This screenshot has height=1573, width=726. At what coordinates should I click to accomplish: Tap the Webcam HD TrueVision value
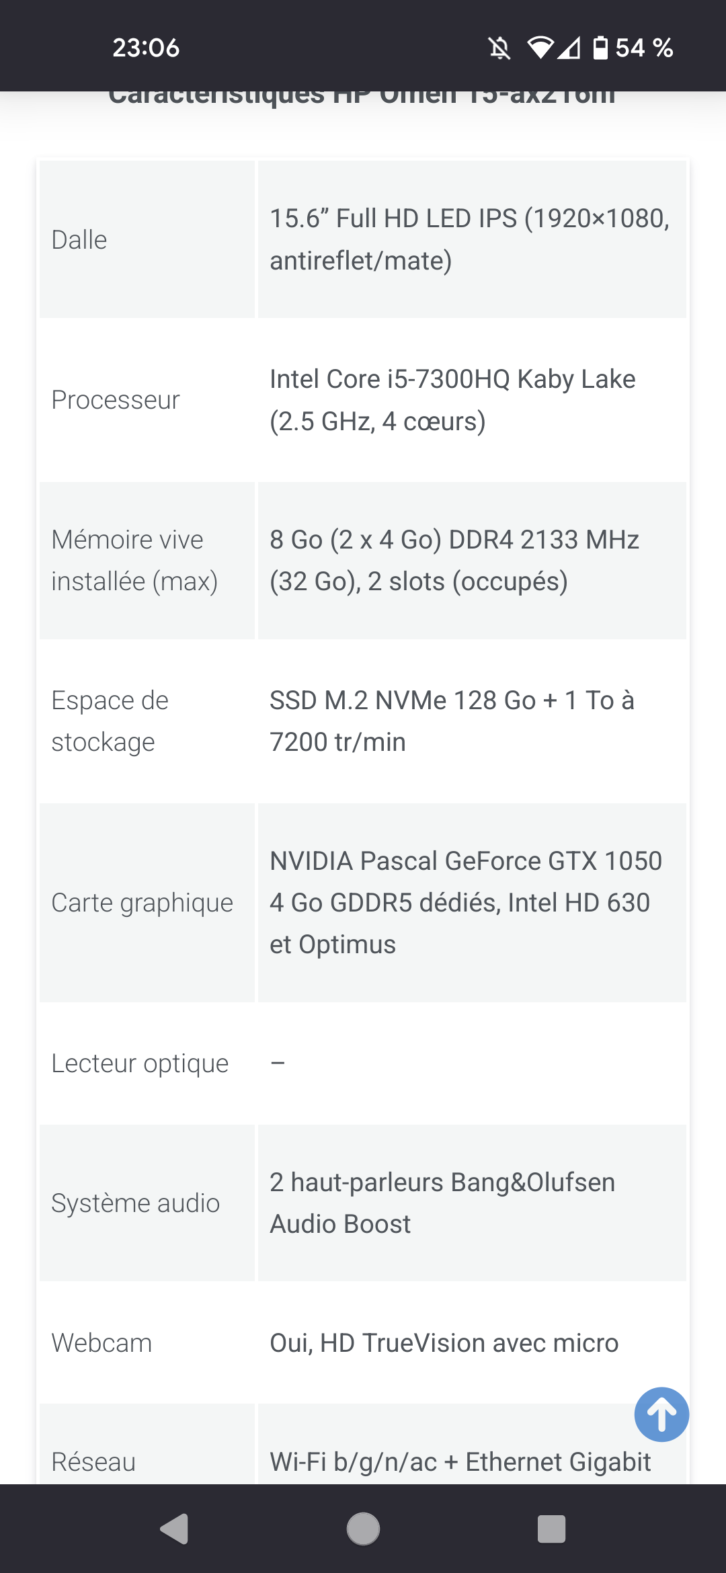(444, 1342)
